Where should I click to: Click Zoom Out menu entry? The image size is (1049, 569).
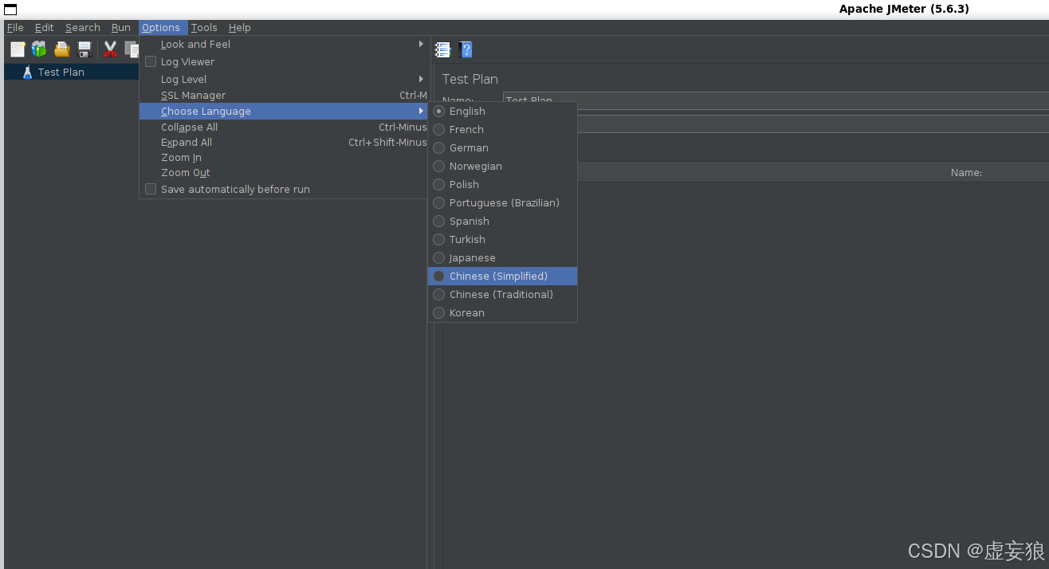pyautogui.click(x=284, y=172)
